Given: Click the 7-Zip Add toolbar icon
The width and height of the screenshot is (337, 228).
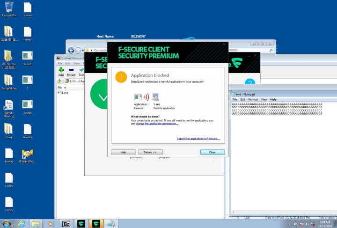Looking at the screenshot, I should 61,72.
